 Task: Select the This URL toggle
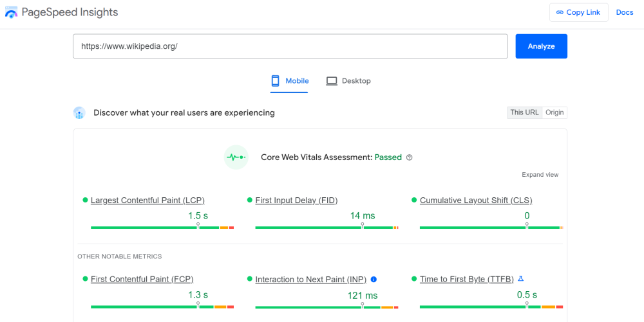pyautogui.click(x=524, y=112)
